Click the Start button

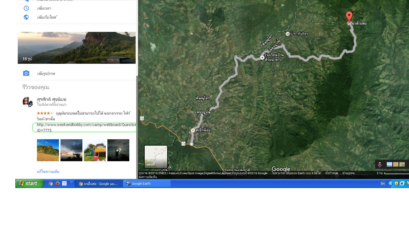coord(30,183)
